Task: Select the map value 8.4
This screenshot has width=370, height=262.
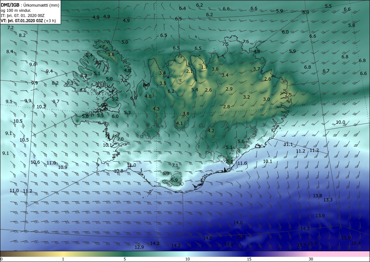Action: (x=10, y=51)
